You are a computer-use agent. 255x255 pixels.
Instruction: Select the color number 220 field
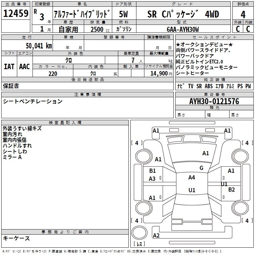point(53,74)
